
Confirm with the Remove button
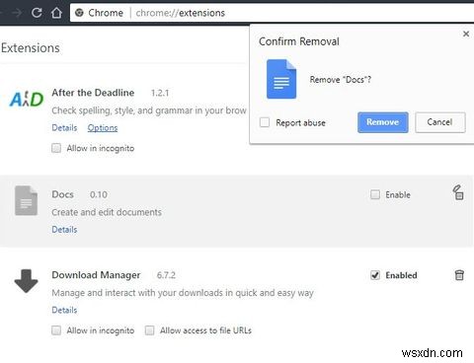coord(383,122)
